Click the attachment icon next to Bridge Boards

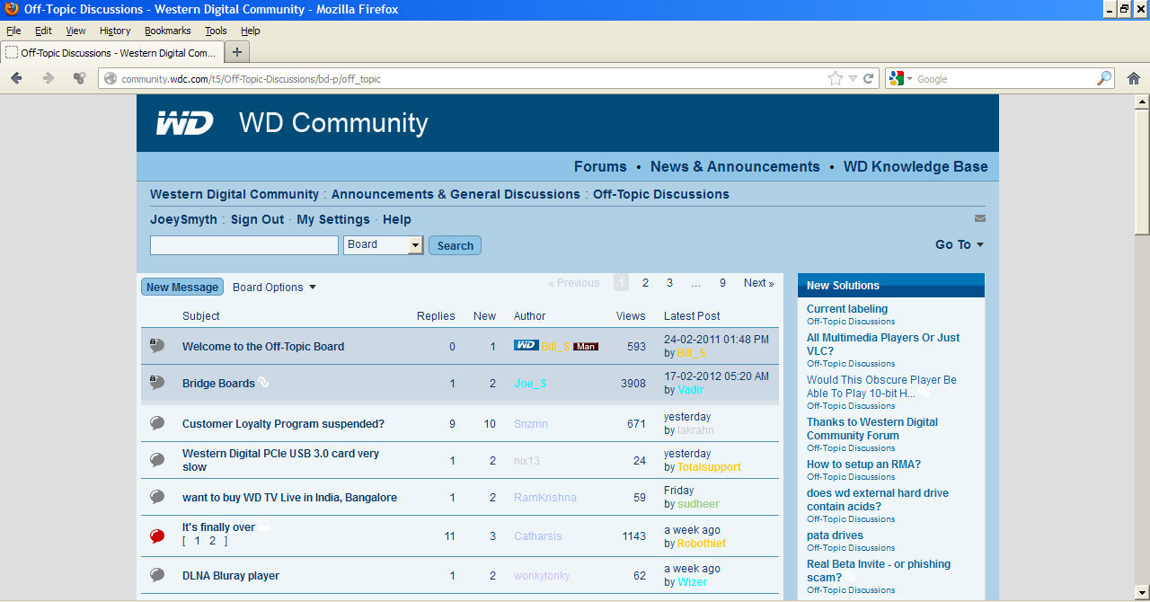point(263,382)
